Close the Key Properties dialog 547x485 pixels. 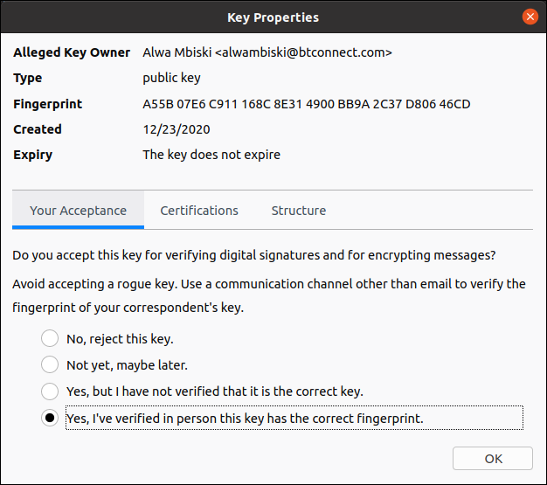tap(530, 17)
